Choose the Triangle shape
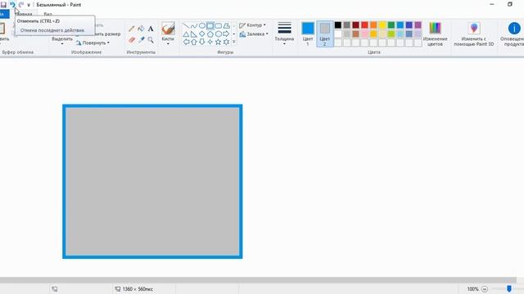Viewport: 524px width, 294px height. (186, 34)
